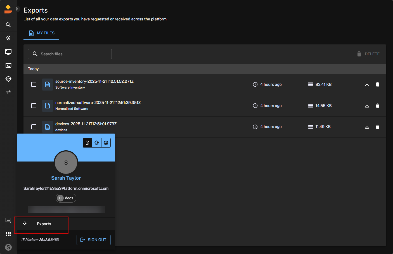This screenshot has width=393, height=254.
Task: Open the monitor devices sidebar icon
Action: coord(8,52)
